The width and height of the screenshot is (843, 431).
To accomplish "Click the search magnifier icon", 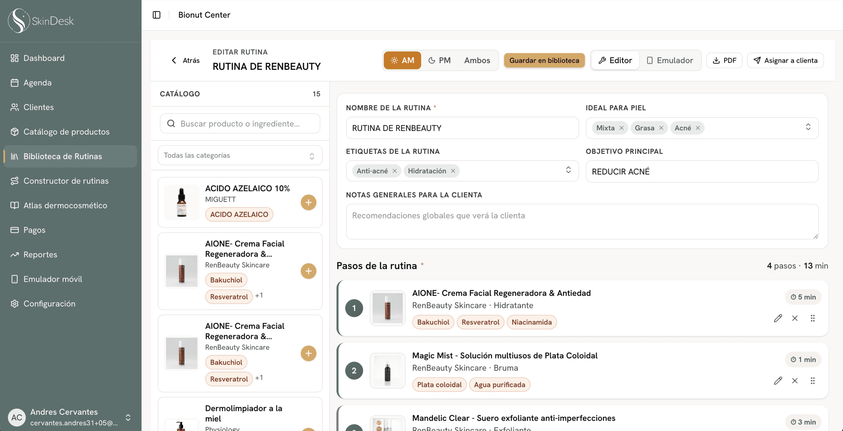I will [x=171, y=123].
